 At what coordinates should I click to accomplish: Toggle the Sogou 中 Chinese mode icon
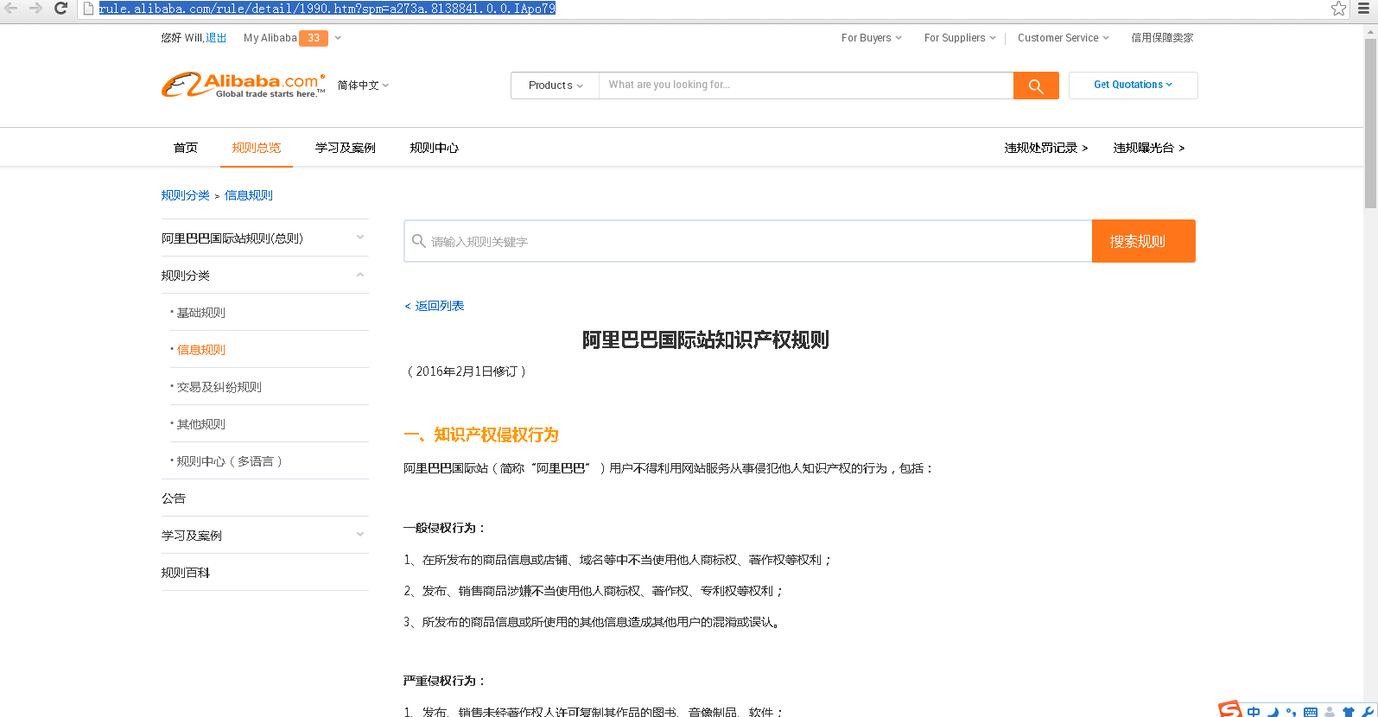pos(1254,712)
